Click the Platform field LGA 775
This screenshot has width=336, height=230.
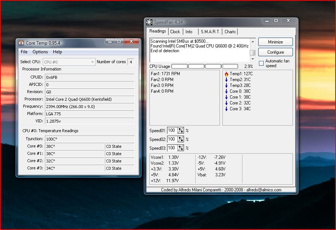89,114
